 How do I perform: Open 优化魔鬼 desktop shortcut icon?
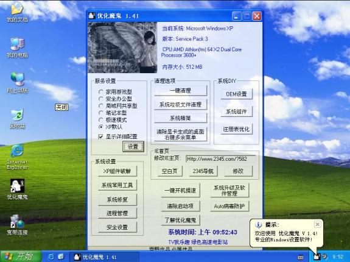pyautogui.click(x=17, y=189)
